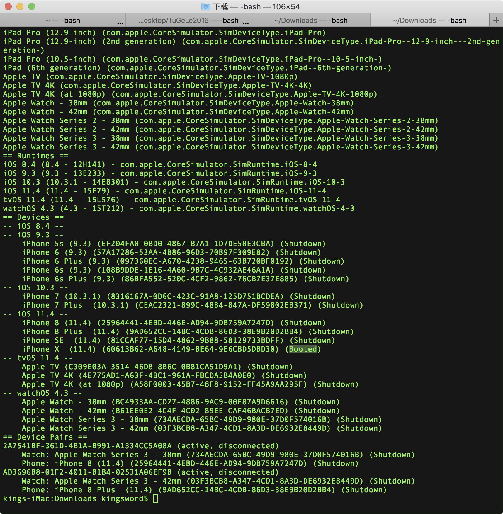Click the shell prompt 'kings-iMac:Downloads kingsword$'
Image resolution: width=503 pixels, height=514 pixels.
click(x=76, y=498)
